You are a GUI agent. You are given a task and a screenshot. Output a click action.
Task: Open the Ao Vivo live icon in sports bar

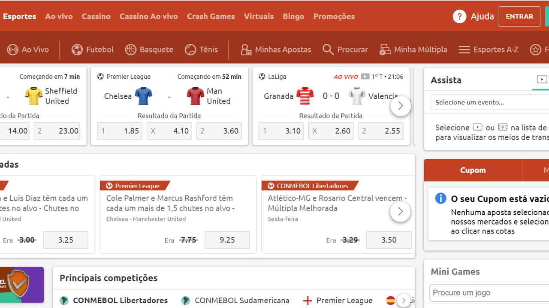(x=13, y=50)
